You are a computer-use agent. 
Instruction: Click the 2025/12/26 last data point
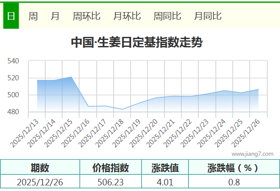click(258, 89)
